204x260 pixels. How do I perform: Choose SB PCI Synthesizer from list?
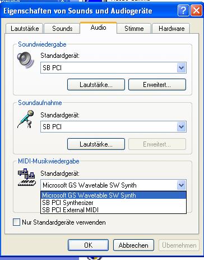point(113,203)
